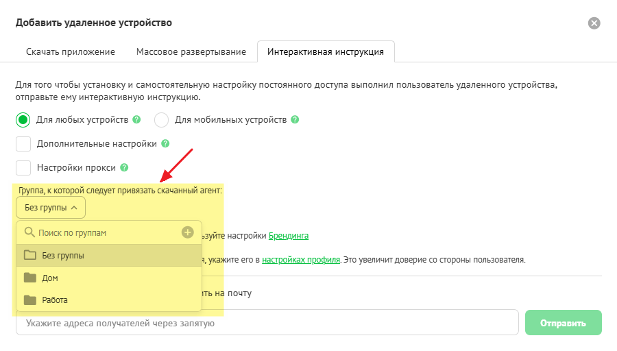Image resolution: width=617 pixels, height=351 pixels.
Task: Click the search magnifier icon in groups
Action: [29, 232]
